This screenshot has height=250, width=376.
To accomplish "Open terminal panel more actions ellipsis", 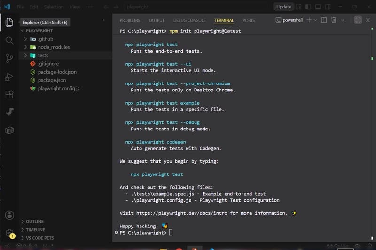I will tap(344, 20).
